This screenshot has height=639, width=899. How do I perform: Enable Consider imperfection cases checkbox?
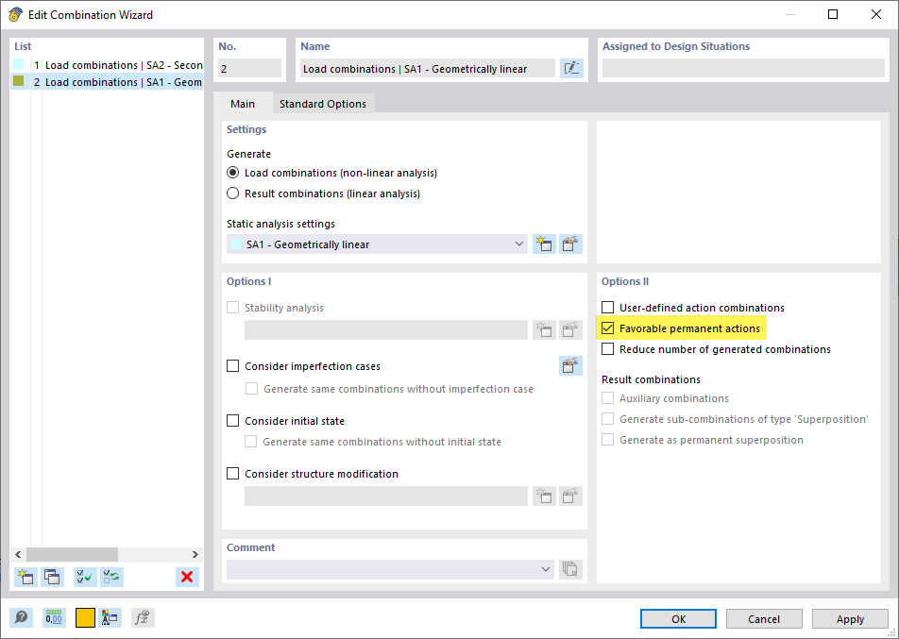point(232,365)
